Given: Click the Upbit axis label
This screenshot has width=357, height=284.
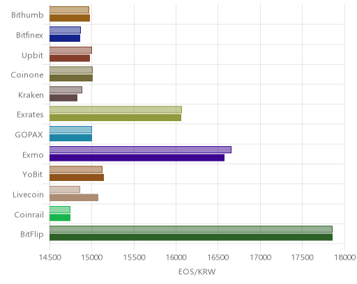Looking at the screenshot, I should 32,56.
